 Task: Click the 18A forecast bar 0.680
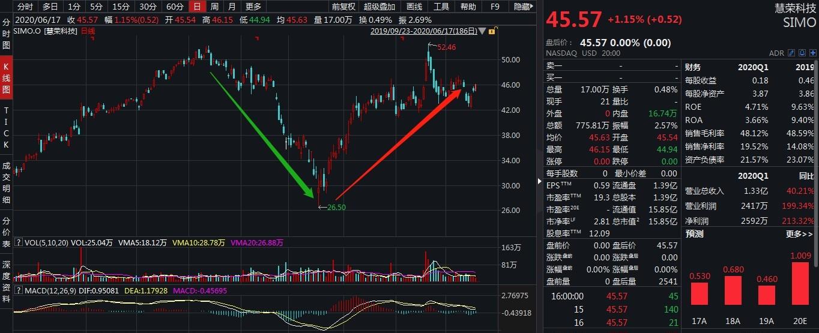click(x=733, y=290)
